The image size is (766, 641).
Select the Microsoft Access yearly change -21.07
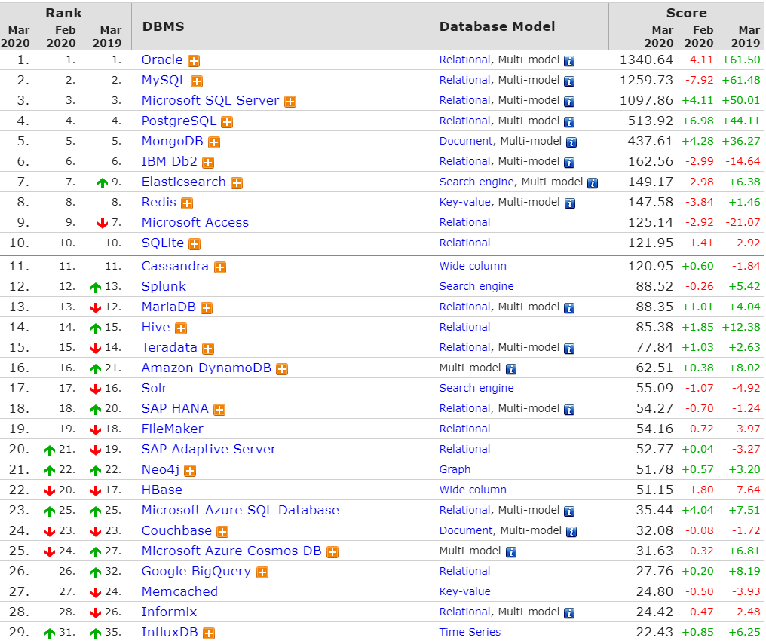tap(743, 222)
